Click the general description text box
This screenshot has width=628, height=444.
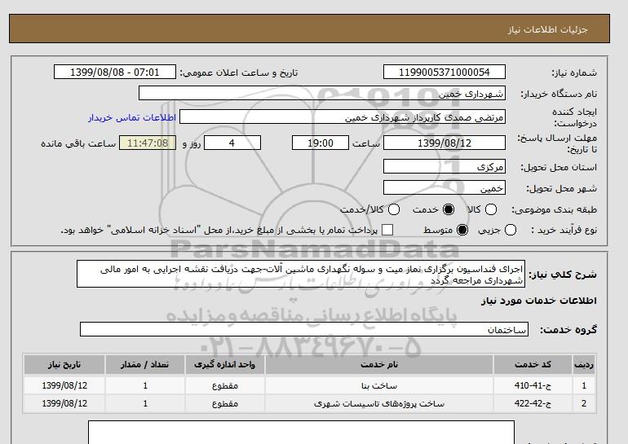[301, 274]
